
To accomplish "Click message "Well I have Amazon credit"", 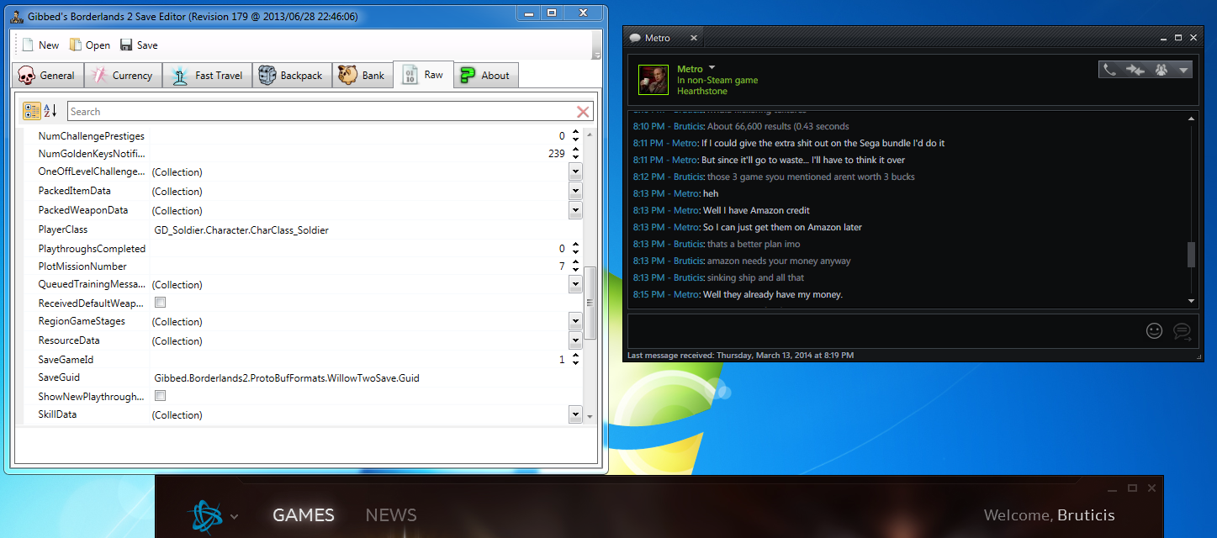I will [x=756, y=210].
